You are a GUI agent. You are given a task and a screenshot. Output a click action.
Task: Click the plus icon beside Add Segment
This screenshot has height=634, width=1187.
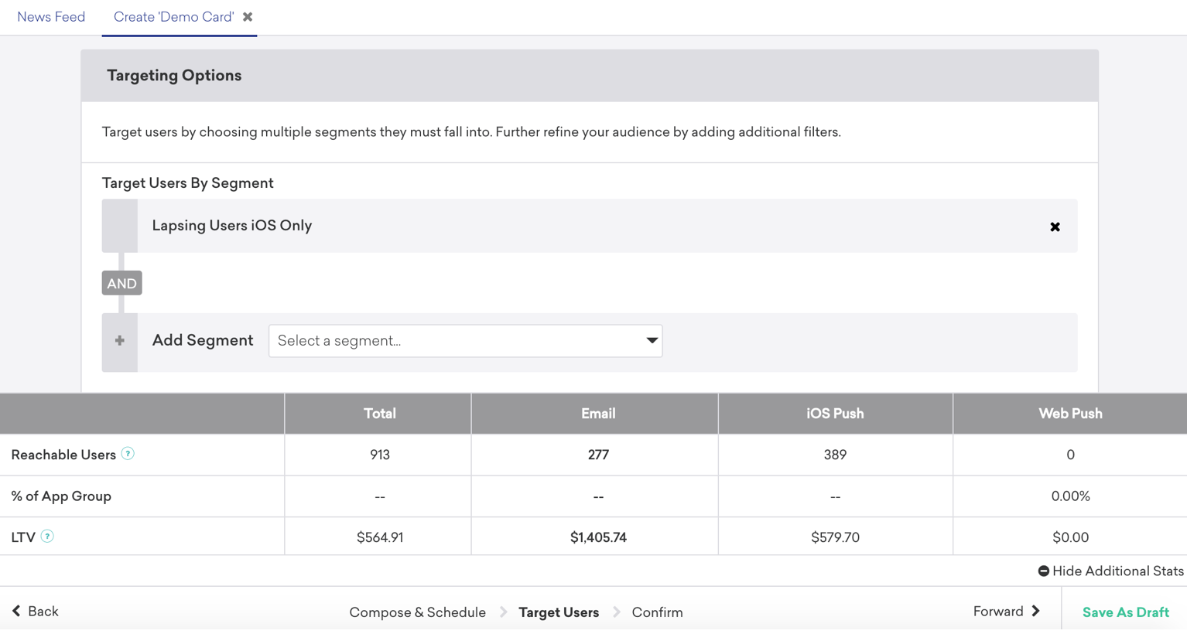(x=120, y=341)
